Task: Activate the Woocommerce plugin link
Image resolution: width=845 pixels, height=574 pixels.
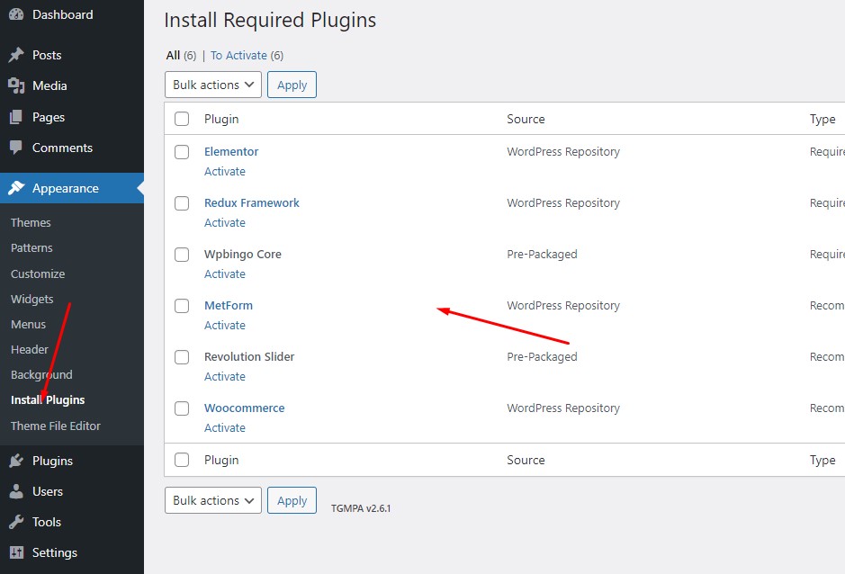Action: pyautogui.click(x=224, y=427)
